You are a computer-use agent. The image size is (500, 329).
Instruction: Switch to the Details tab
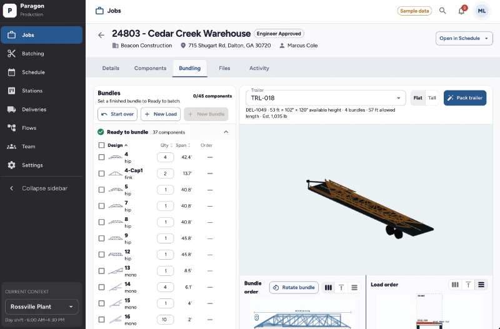[x=111, y=68]
